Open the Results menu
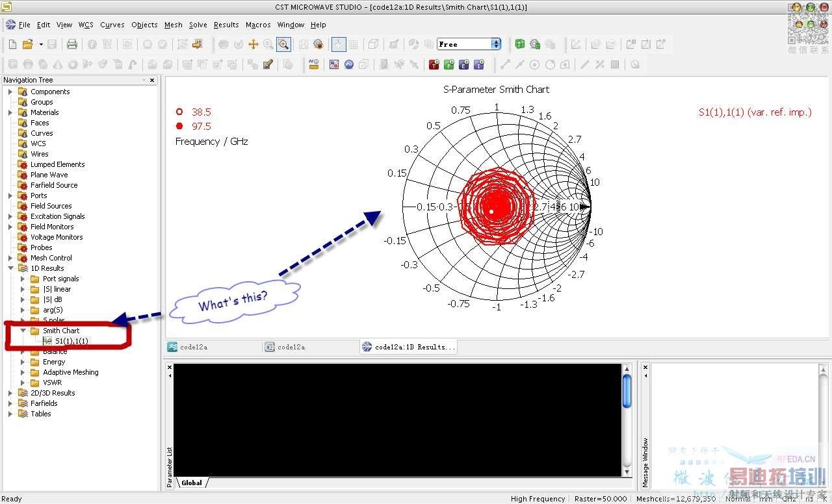This screenshot has width=832, height=504. pos(226,25)
